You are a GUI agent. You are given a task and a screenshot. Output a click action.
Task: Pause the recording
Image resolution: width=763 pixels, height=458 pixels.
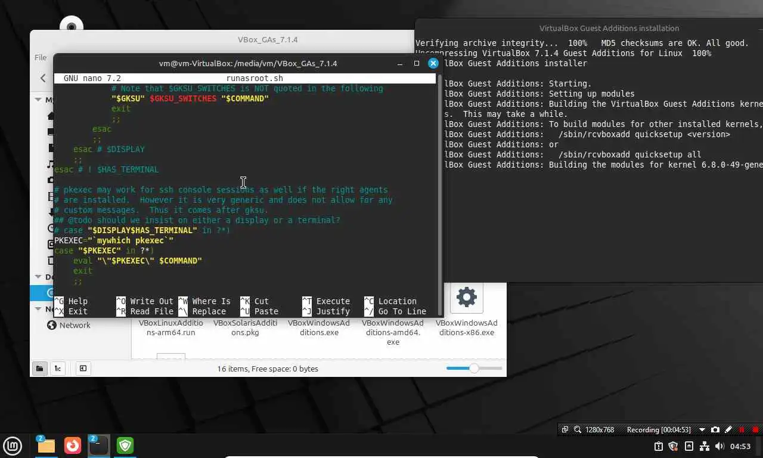tap(742, 429)
